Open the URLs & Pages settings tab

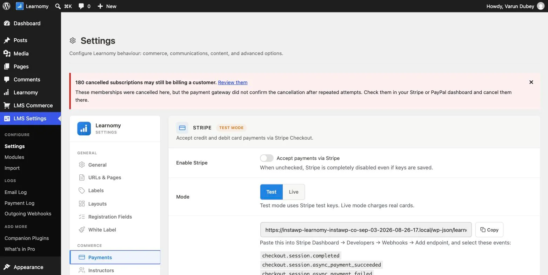coord(115,177)
